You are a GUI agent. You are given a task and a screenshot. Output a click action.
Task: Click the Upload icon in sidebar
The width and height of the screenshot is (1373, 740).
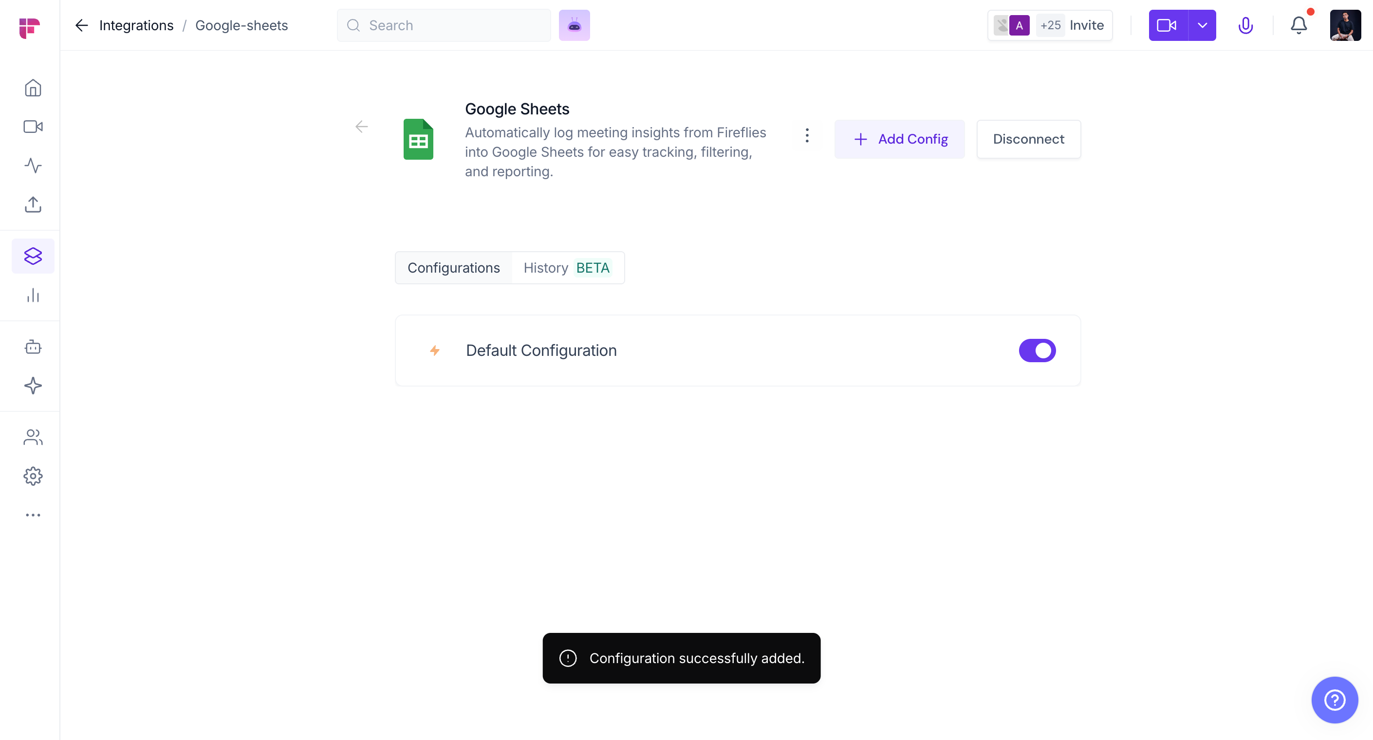(x=33, y=204)
